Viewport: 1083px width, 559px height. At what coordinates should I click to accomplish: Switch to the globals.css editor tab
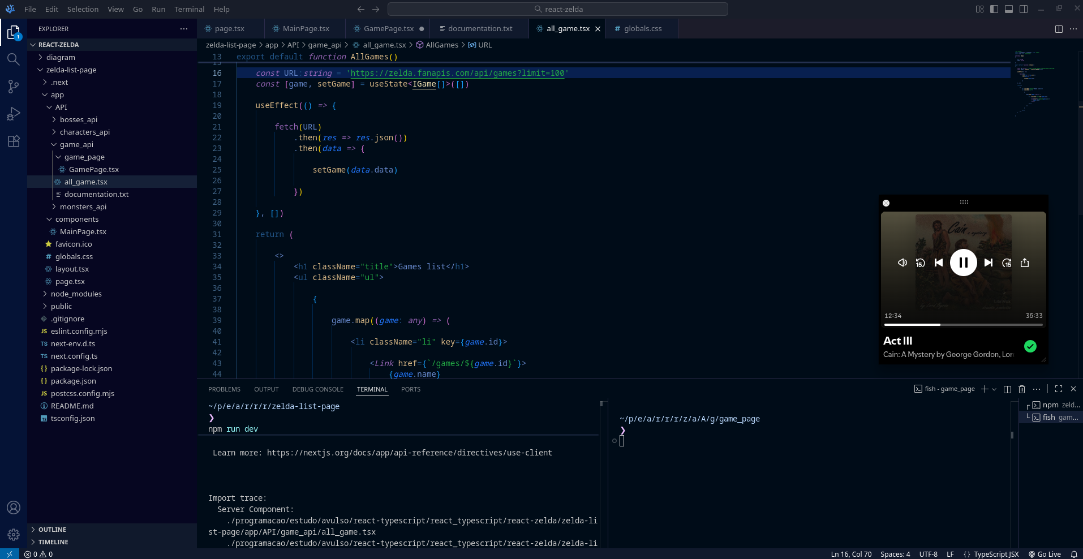click(x=642, y=29)
